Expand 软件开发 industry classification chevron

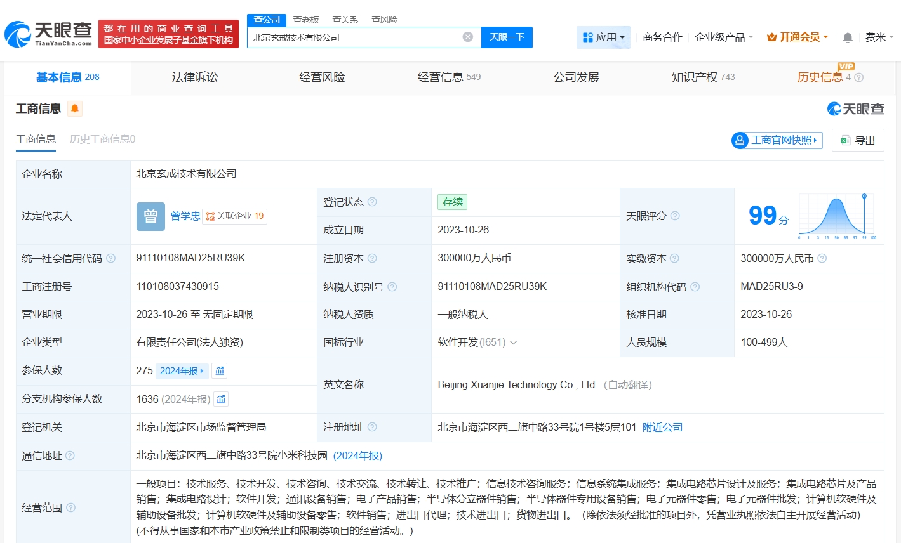coord(513,343)
